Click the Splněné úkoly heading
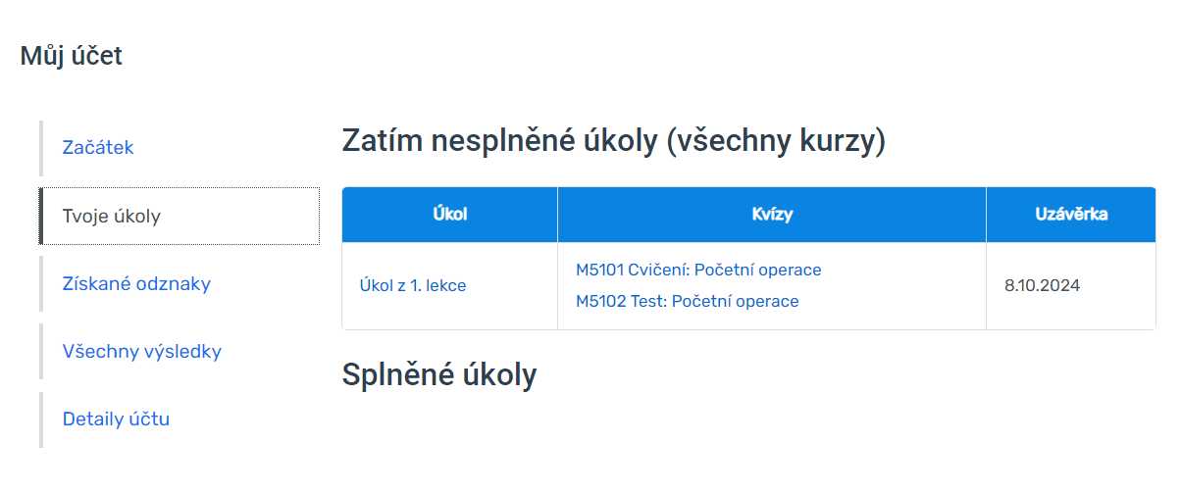This screenshot has height=493, width=1181. (x=439, y=374)
